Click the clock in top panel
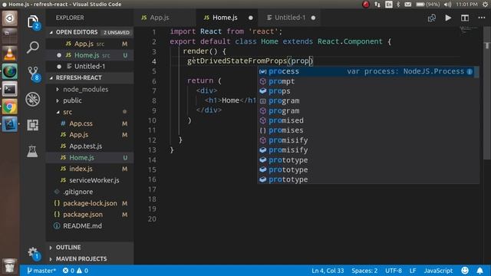 pyautogui.click(x=466, y=5)
